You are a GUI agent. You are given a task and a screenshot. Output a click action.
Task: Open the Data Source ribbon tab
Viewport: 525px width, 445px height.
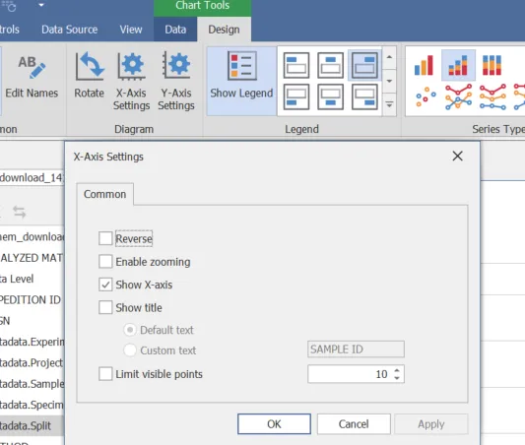click(70, 30)
